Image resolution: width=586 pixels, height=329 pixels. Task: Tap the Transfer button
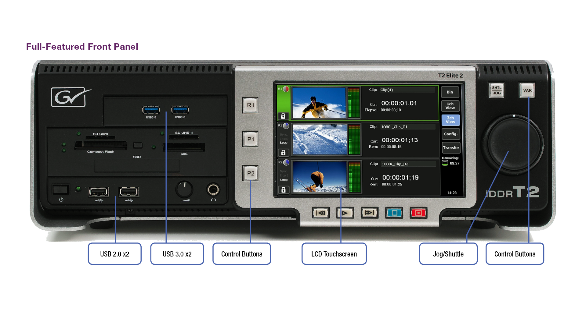pyautogui.click(x=451, y=148)
